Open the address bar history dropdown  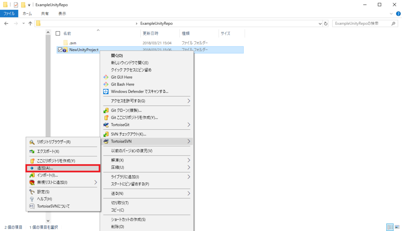[320, 23]
